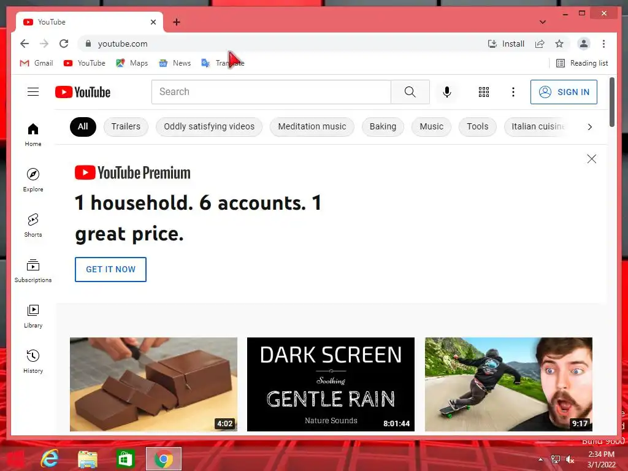Open the YouTube apps grid icon
This screenshot has height=471, width=628.
484,92
